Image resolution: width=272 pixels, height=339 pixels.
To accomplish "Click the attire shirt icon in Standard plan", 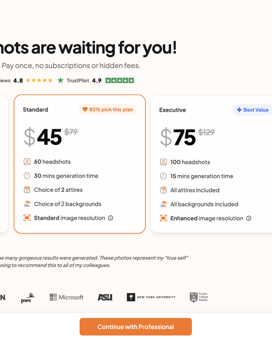I will 27,190.
